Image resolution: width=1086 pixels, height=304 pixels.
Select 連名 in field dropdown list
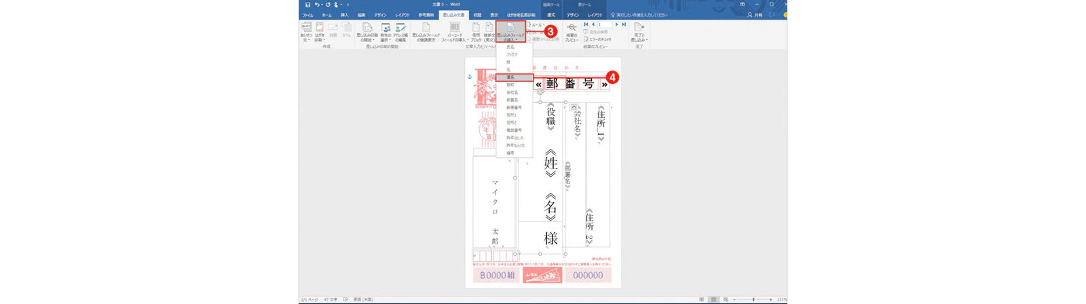pyautogui.click(x=514, y=77)
